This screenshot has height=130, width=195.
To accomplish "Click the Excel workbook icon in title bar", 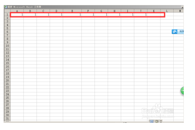I will 6,7.
